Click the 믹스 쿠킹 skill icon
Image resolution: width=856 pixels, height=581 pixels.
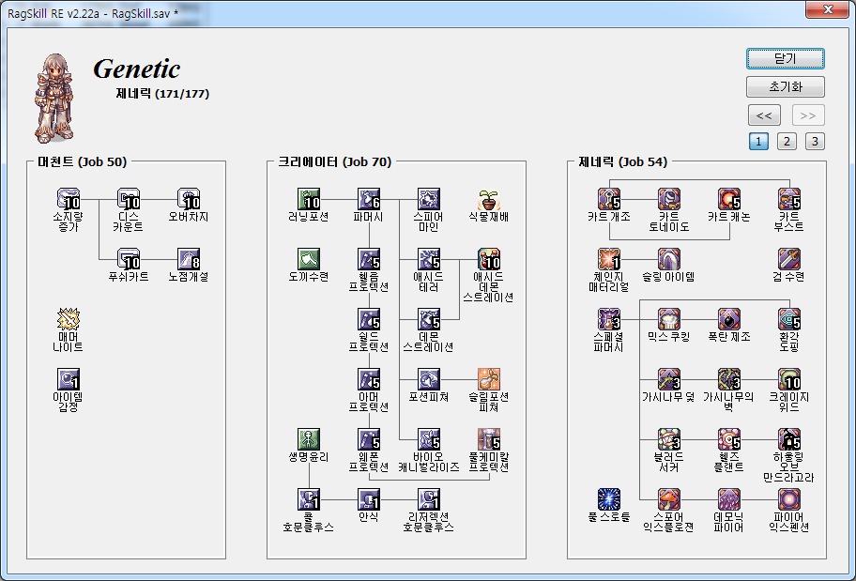point(668,319)
